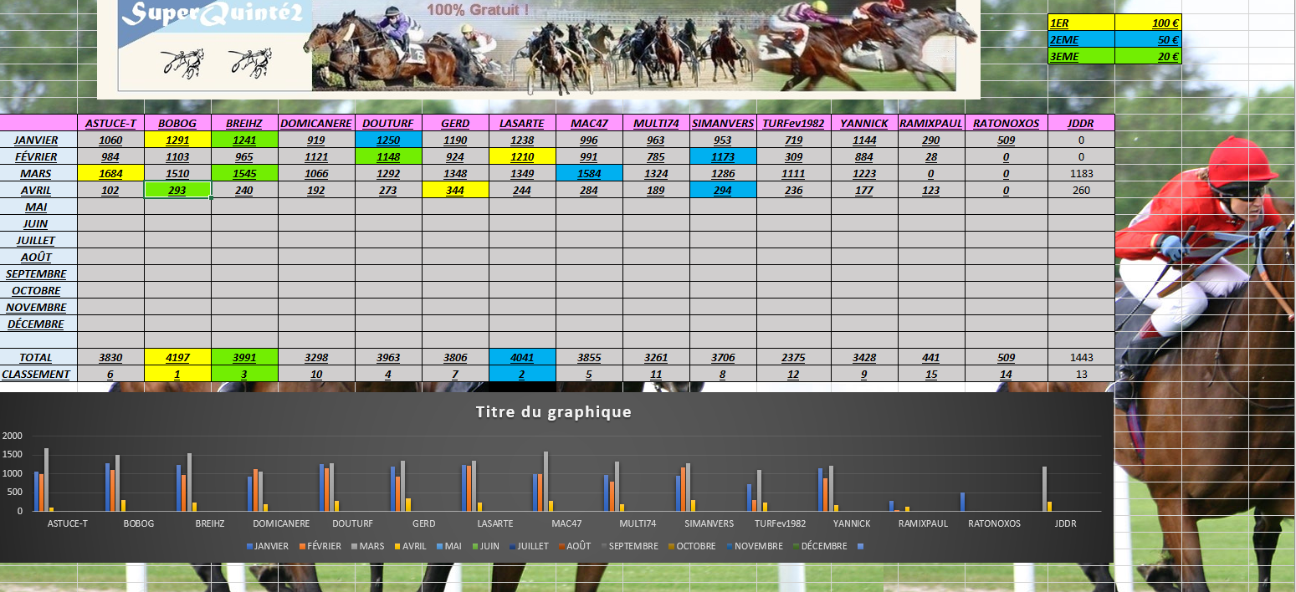The image size is (1296, 592).
Task: Select the ASTUCE-T column header cell
Action: click(110, 123)
